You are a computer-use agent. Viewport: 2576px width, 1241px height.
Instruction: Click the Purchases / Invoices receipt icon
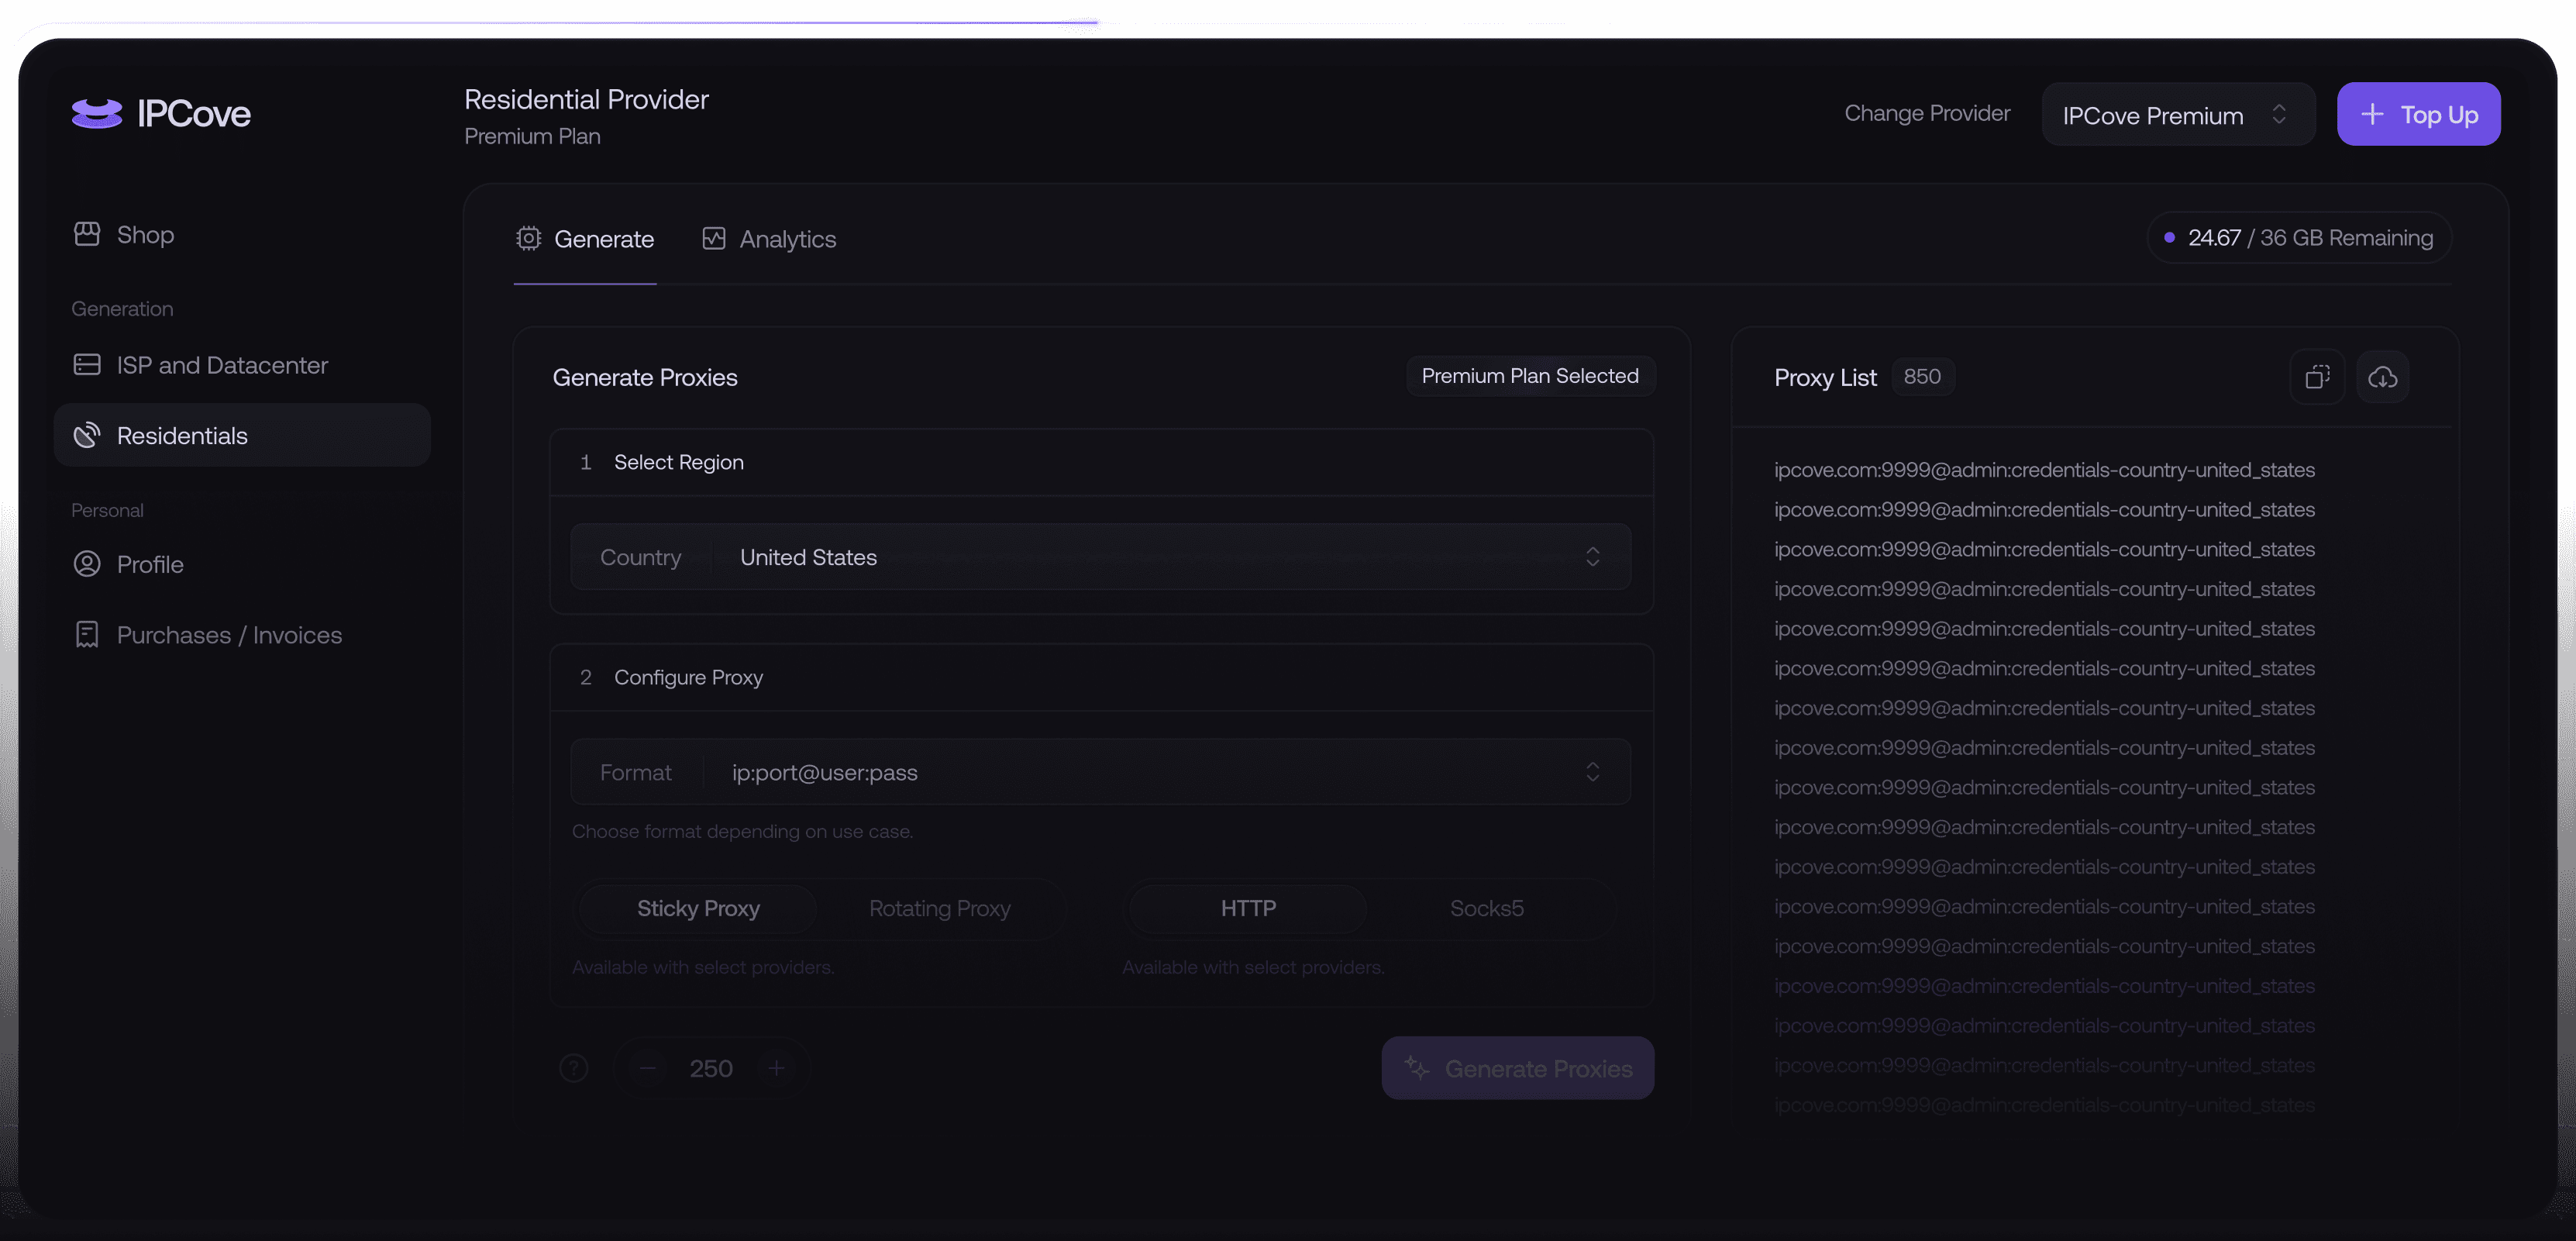(87, 634)
